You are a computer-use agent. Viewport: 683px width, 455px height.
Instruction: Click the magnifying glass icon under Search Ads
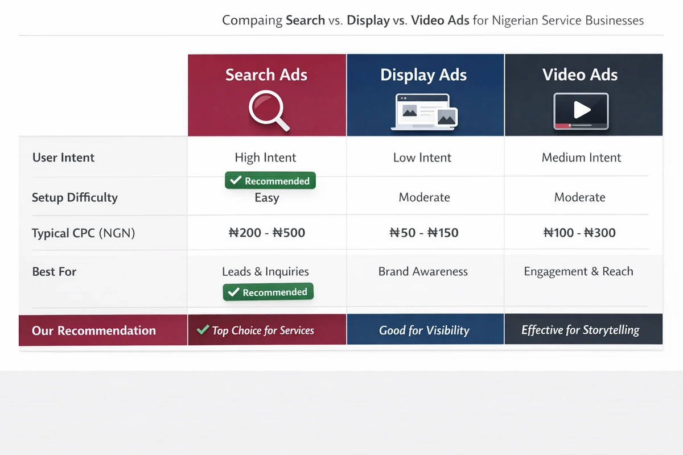click(266, 111)
